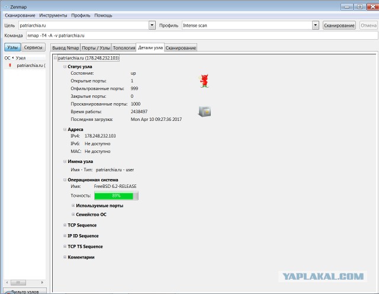
Task: Select the Сервисы view button
Action: click(33, 47)
